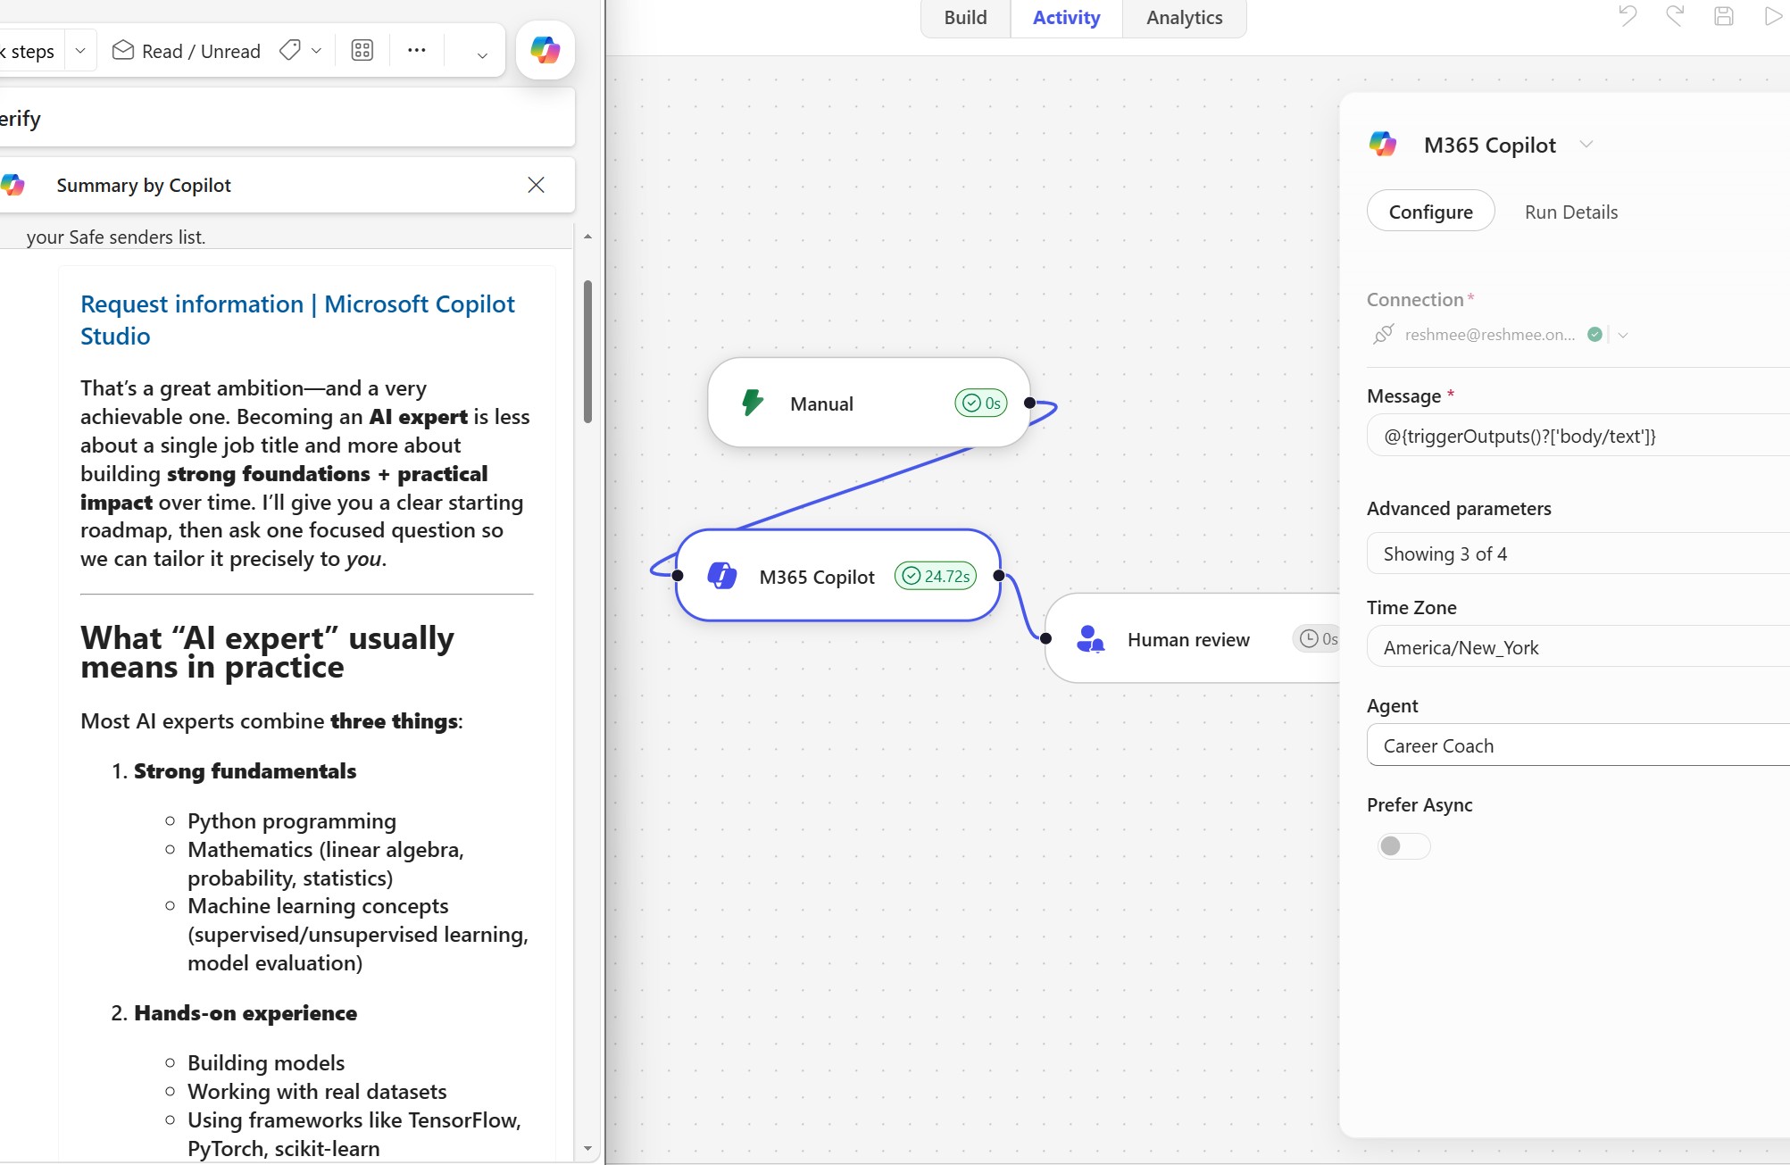Click the 'your Safe senders list.' text
This screenshot has height=1165, width=1790.
tap(116, 237)
